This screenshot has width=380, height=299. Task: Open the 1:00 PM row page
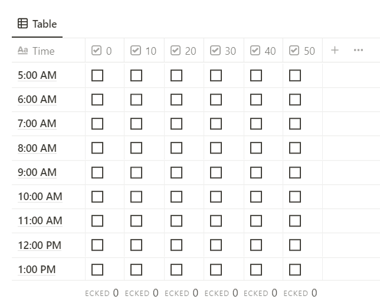point(37,270)
